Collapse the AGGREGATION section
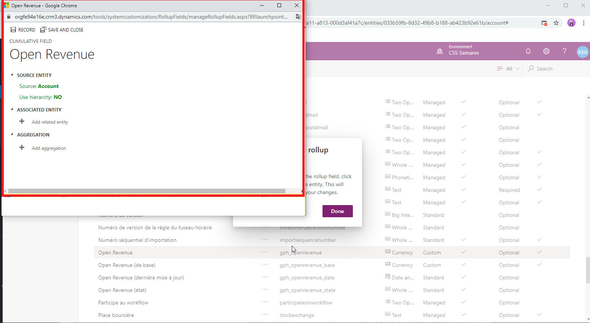The height and width of the screenshot is (323, 590). tap(12, 135)
